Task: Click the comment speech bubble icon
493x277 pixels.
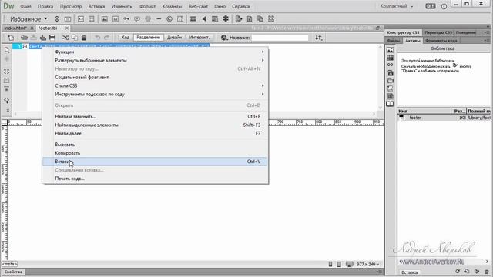Action: click(x=137, y=18)
